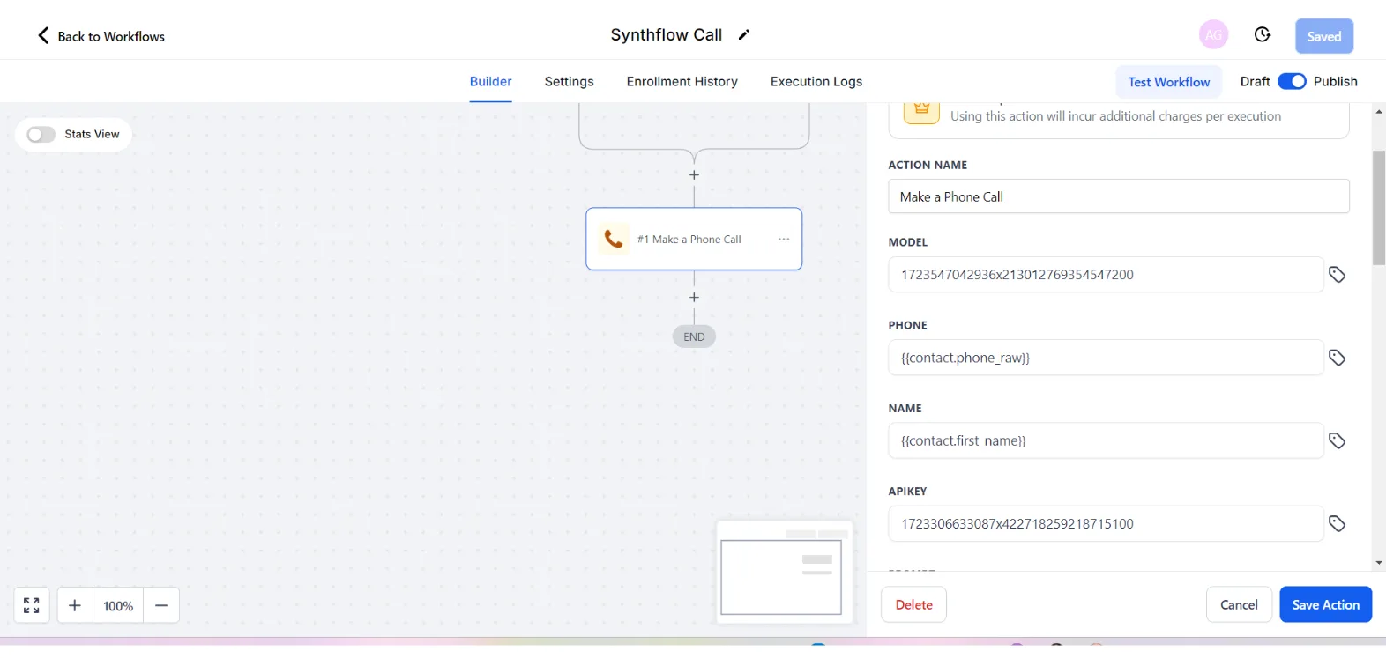1386x658 pixels.
Task: Open the Settings tab
Action: (x=569, y=82)
